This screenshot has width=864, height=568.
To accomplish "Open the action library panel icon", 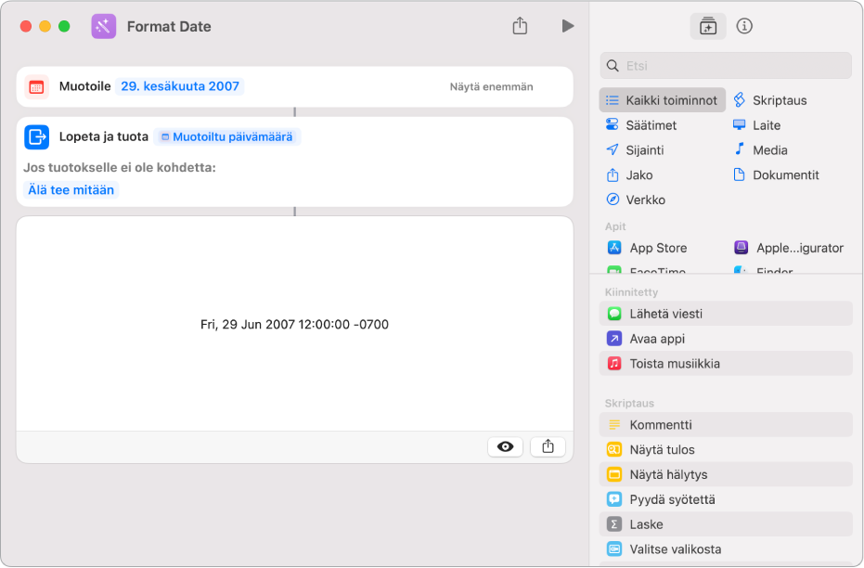I will tap(707, 26).
